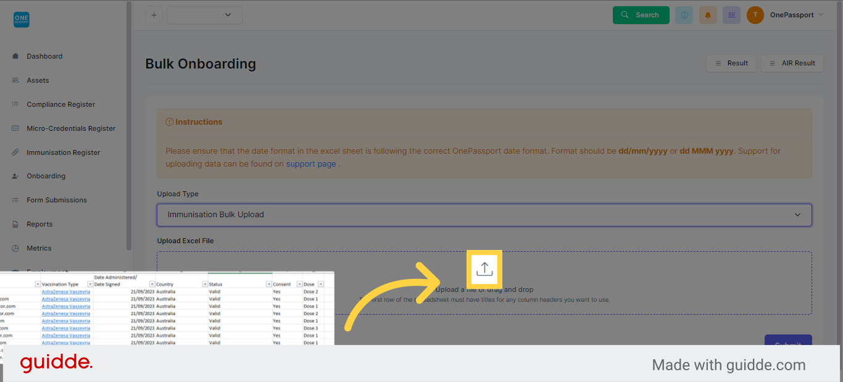Click the Assets sidebar icon
Screen dimensions: 843x382
click(x=15, y=80)
